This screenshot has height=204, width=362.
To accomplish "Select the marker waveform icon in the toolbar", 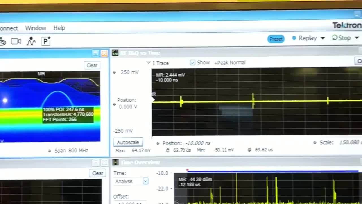I will (x=31, y=41).
